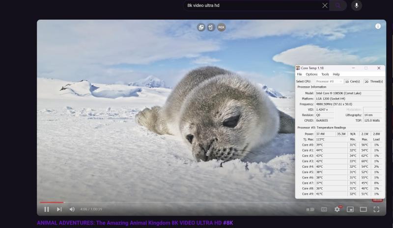Click the RGX overlay button
393x228 pixels.
[x=221, y=27]
